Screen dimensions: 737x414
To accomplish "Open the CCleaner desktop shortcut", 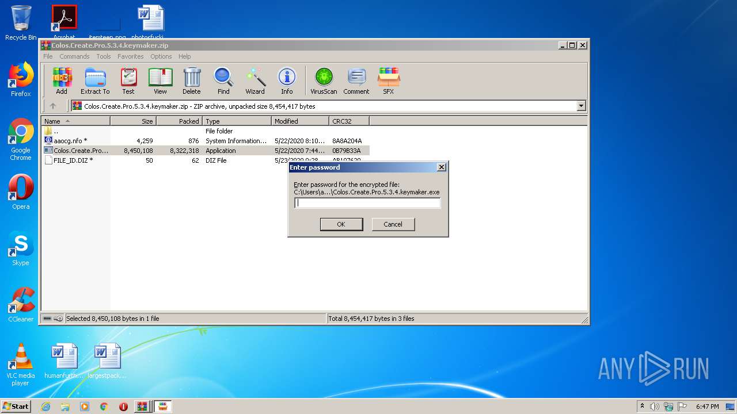I will coord(21,305).
